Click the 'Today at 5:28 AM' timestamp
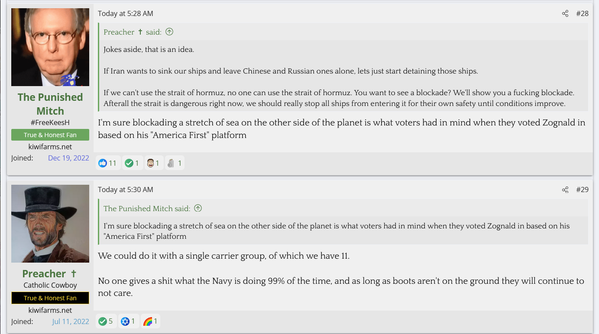Image resolution: width=599 pixels, height=334 pixels. 125,13
